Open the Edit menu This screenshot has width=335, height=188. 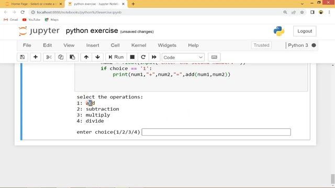coord(47,45)
